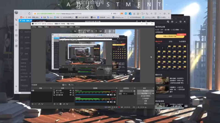Click the favorites star in browser sidebar

[x=16, y=30]
